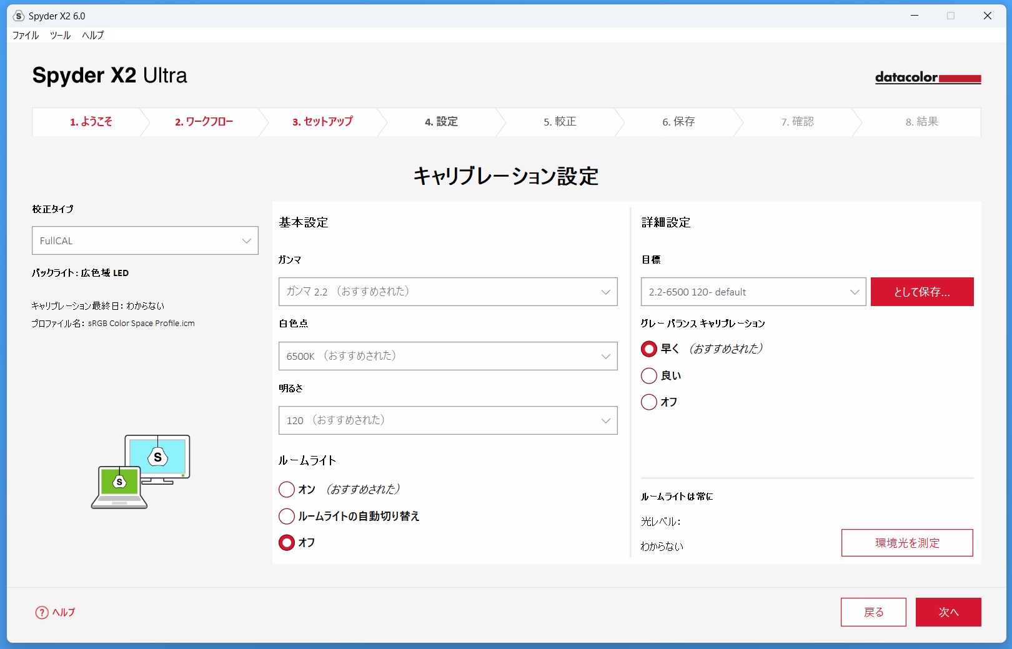Go to step 3. セットアップ
The width and height of the screenshot is (1012, 649).
coord(322,122)
